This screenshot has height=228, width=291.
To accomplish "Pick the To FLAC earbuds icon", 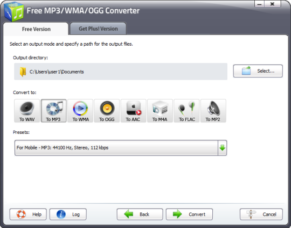I will [x=186, y=111].
